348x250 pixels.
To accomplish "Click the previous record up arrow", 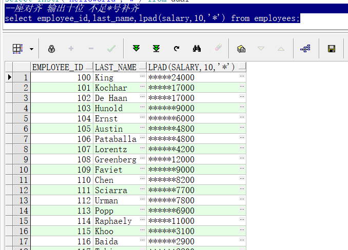I will pyautogui.click(x=281, y=49).
